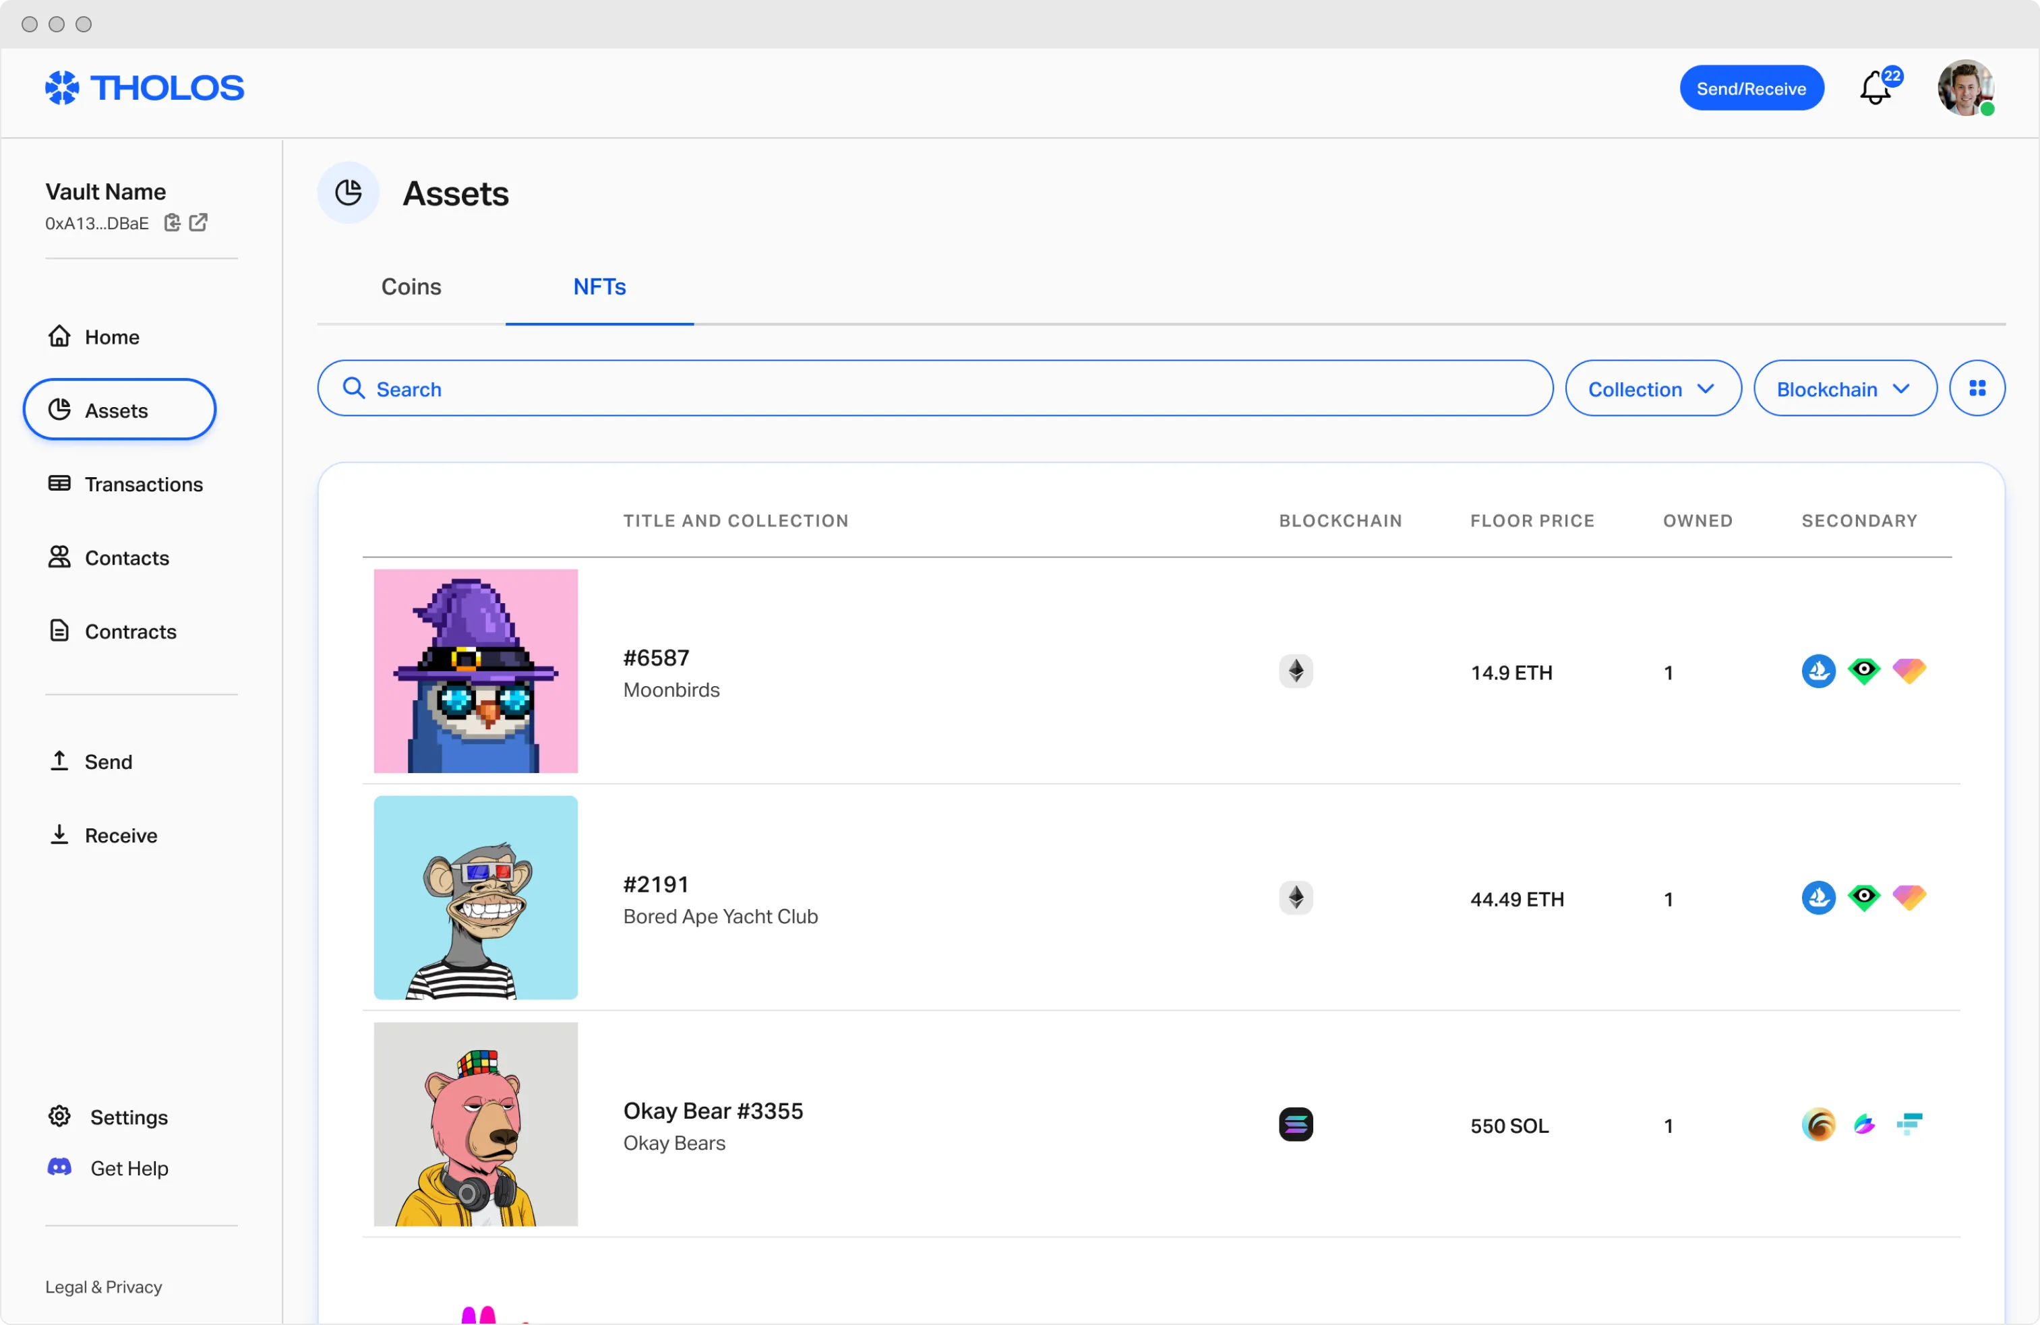Click the Settings gear icon

click(x=59, y=1116)
